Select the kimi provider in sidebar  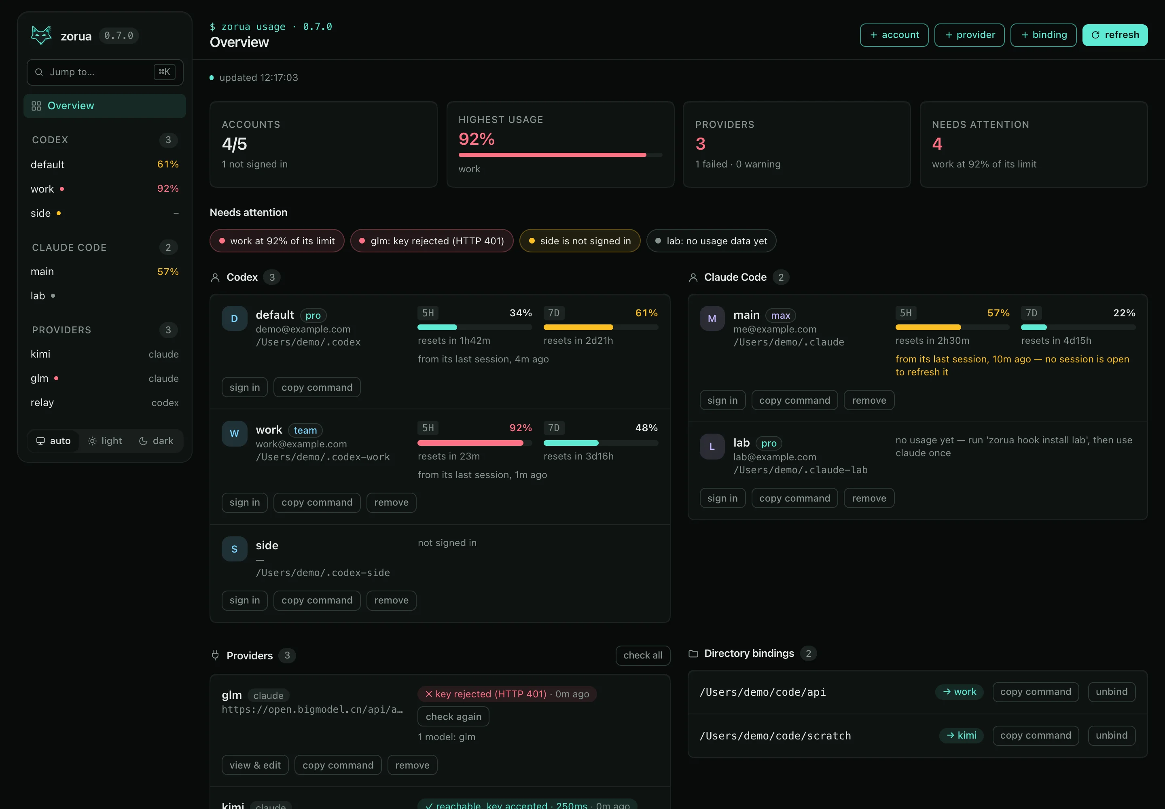click(104, 354)
